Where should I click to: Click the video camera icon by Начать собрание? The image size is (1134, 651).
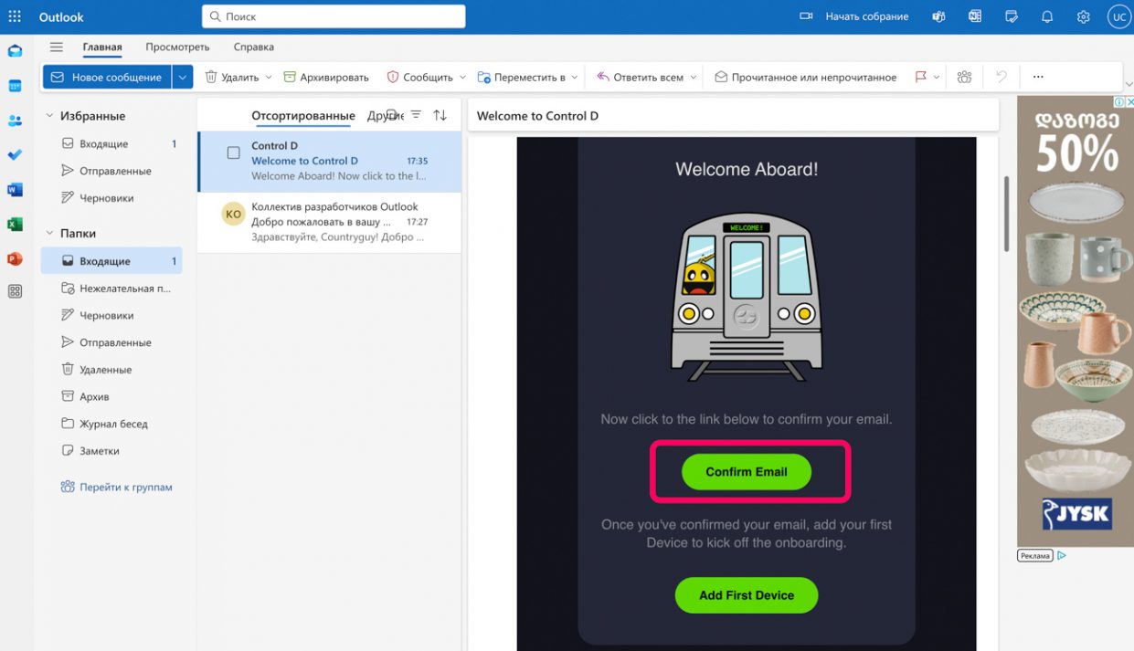(x=806, y=16)
